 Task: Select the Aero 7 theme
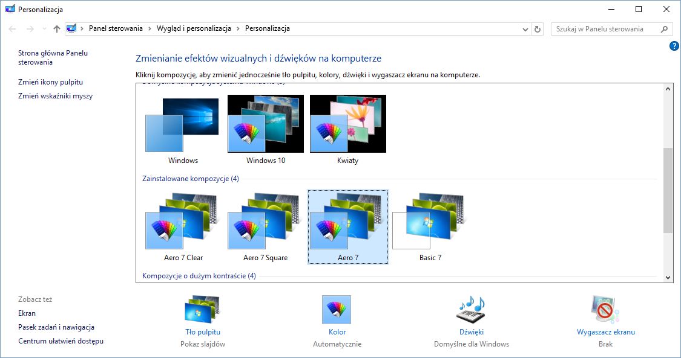click(348, 227)
